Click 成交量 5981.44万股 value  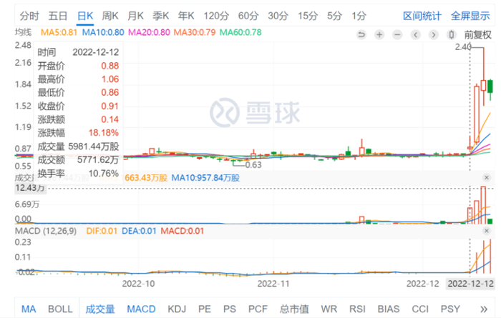point(94,146)
